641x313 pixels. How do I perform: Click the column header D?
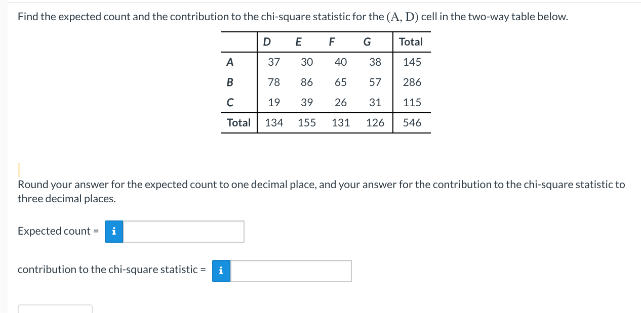point(266,41)
